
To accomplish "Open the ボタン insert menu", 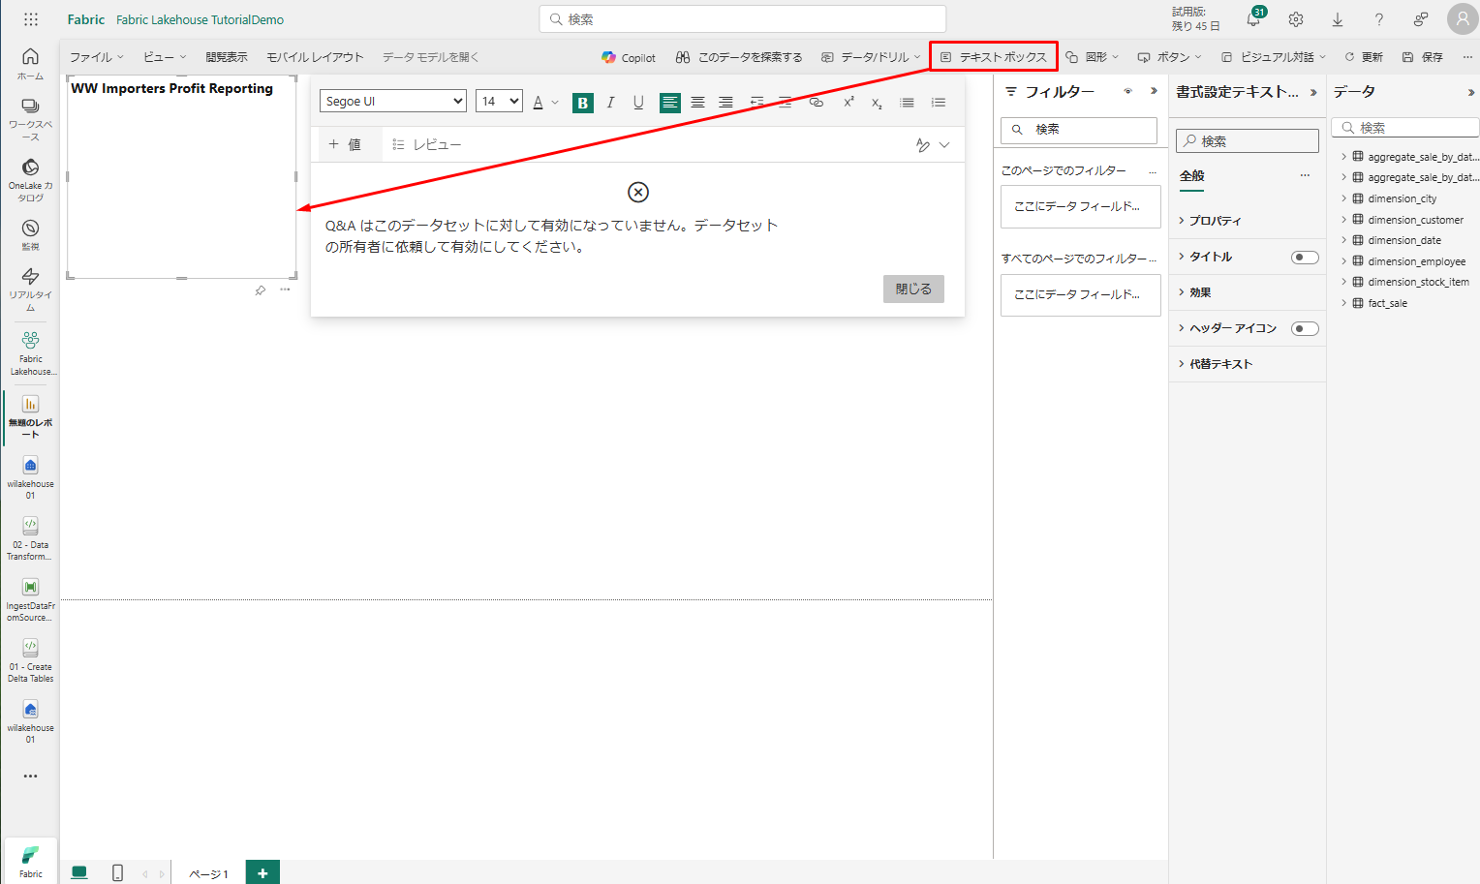I will click(x=1169, y=57).
